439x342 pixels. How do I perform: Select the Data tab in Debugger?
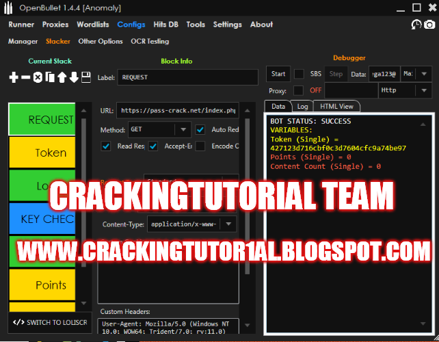click(278, 107)
